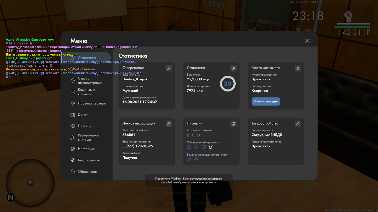Click the ship license icon
This screenshot has width=378, height=212.
coord(196,159)
